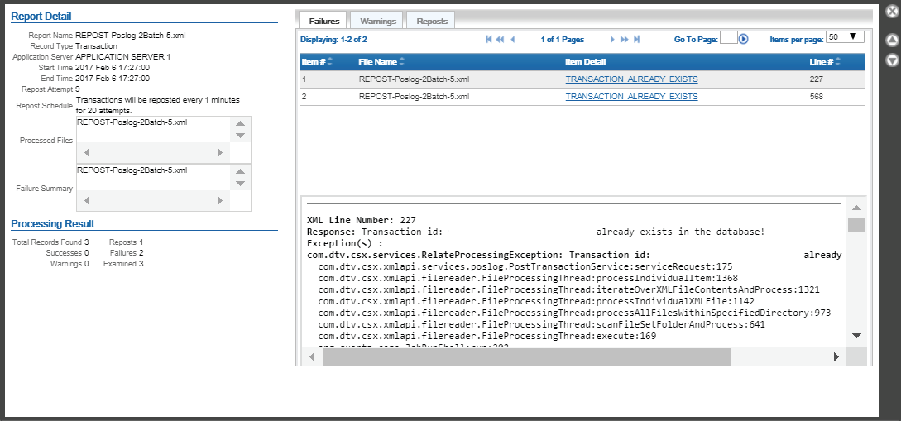The height and width of the screenshot is (421, 901).
Task: Close the report dialog with X icon
Action: (x=892, y=11)
